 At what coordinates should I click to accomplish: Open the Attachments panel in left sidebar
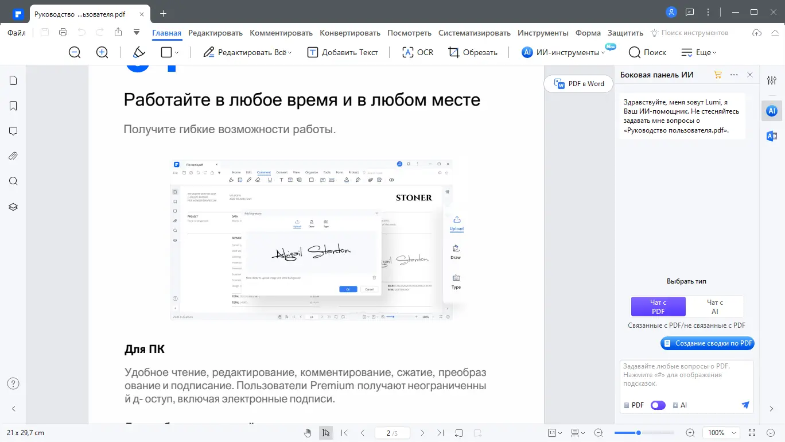13,156
